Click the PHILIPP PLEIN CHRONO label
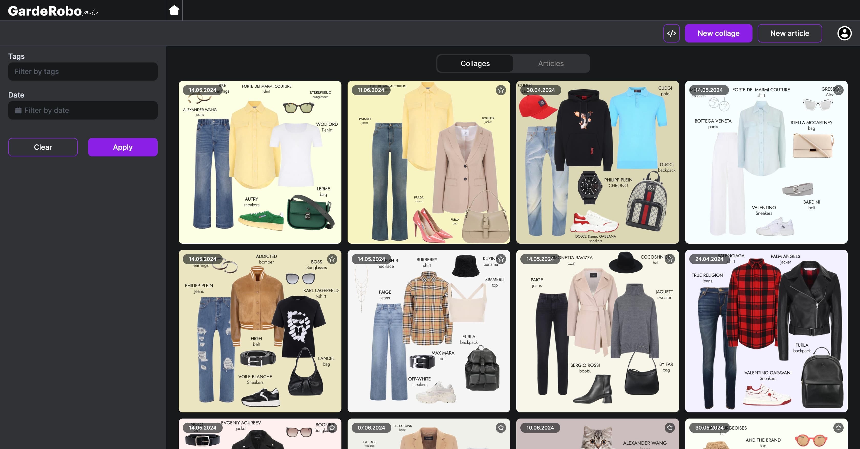860x449 pixels. (618, 183)
